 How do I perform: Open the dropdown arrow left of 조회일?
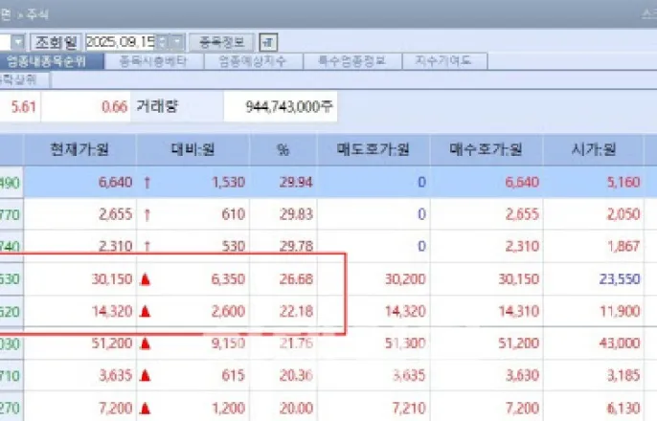(x=18, y=42)
